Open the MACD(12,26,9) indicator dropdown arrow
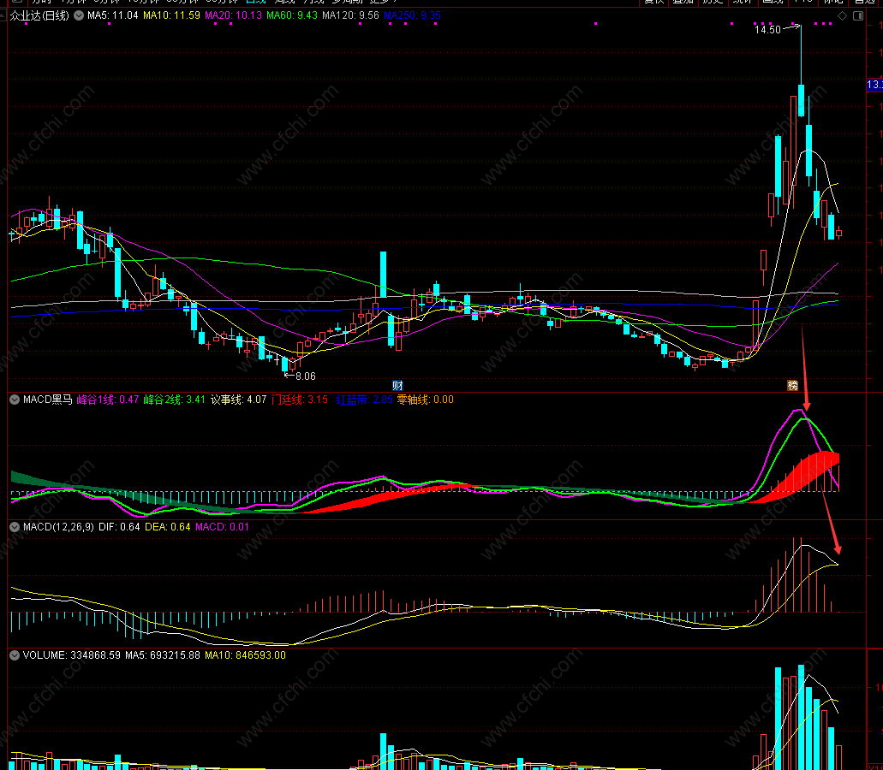 coord(15,527)
